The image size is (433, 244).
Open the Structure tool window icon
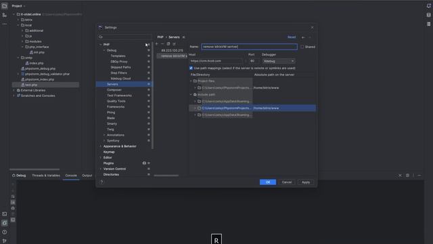pyautogui.click(x=5, y=15)
